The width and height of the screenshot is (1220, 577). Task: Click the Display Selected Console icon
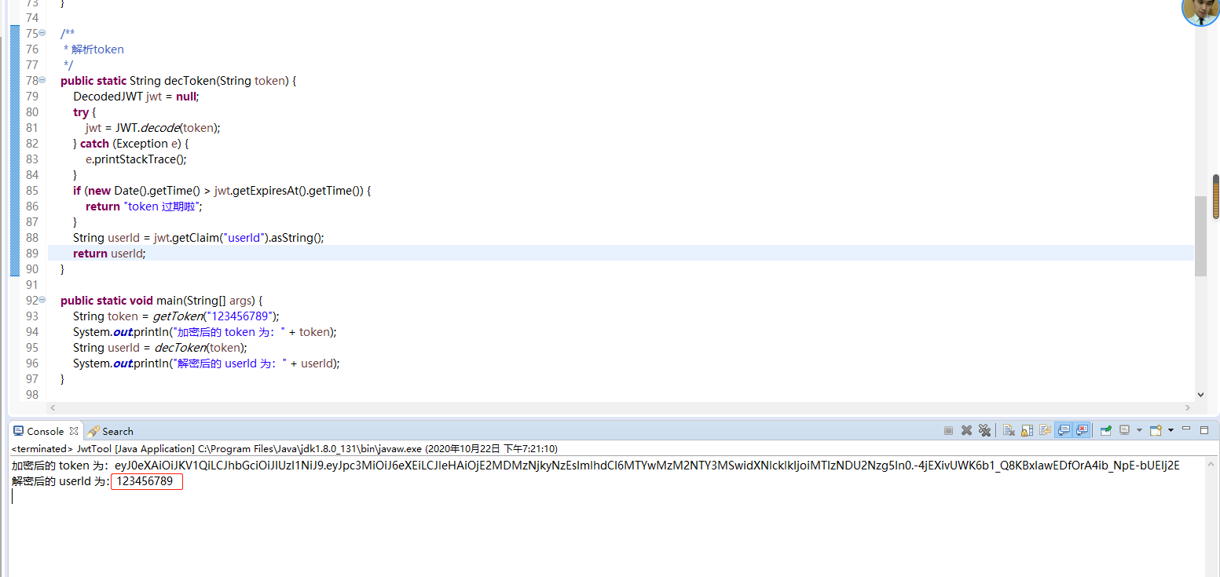pyautogui.click(x=1124, y=430)
